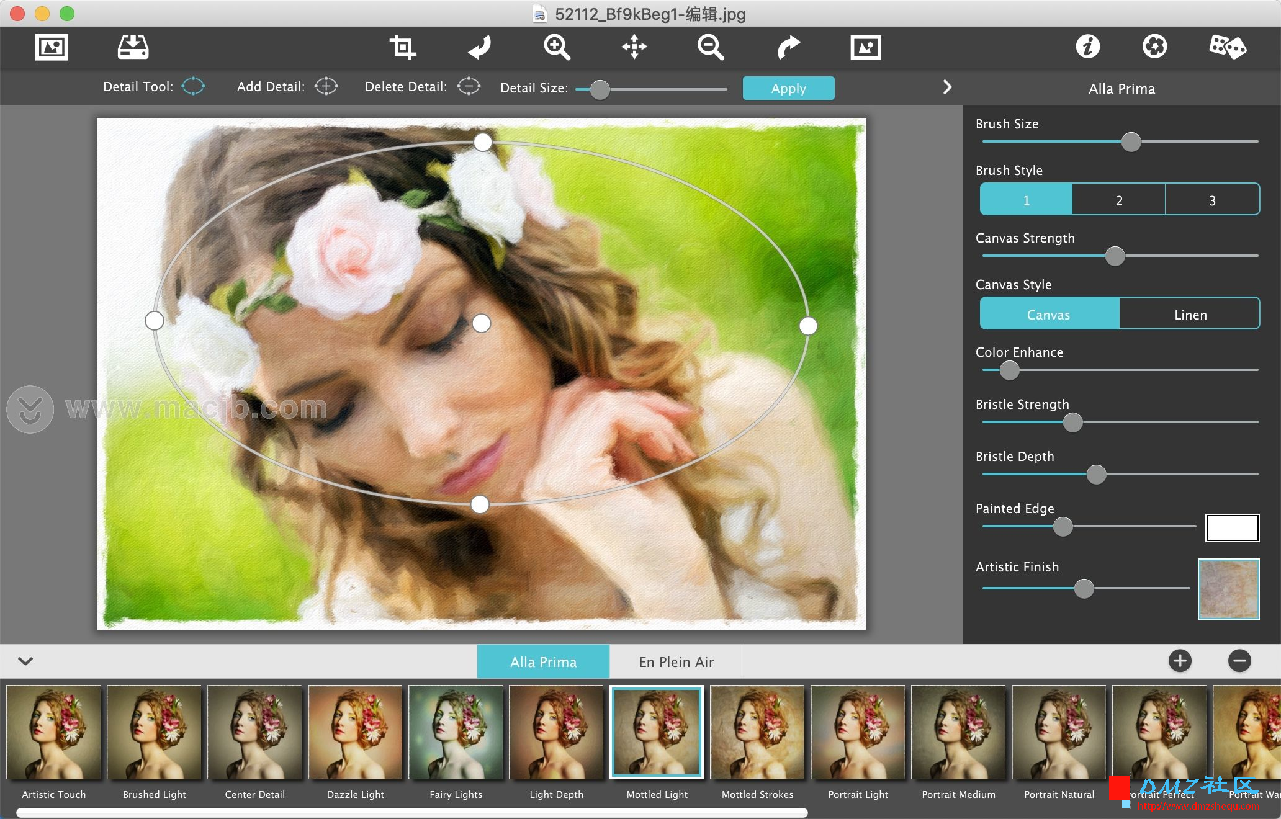
Task: Expand toolbar options right chevron
Action: coord(947,87)
